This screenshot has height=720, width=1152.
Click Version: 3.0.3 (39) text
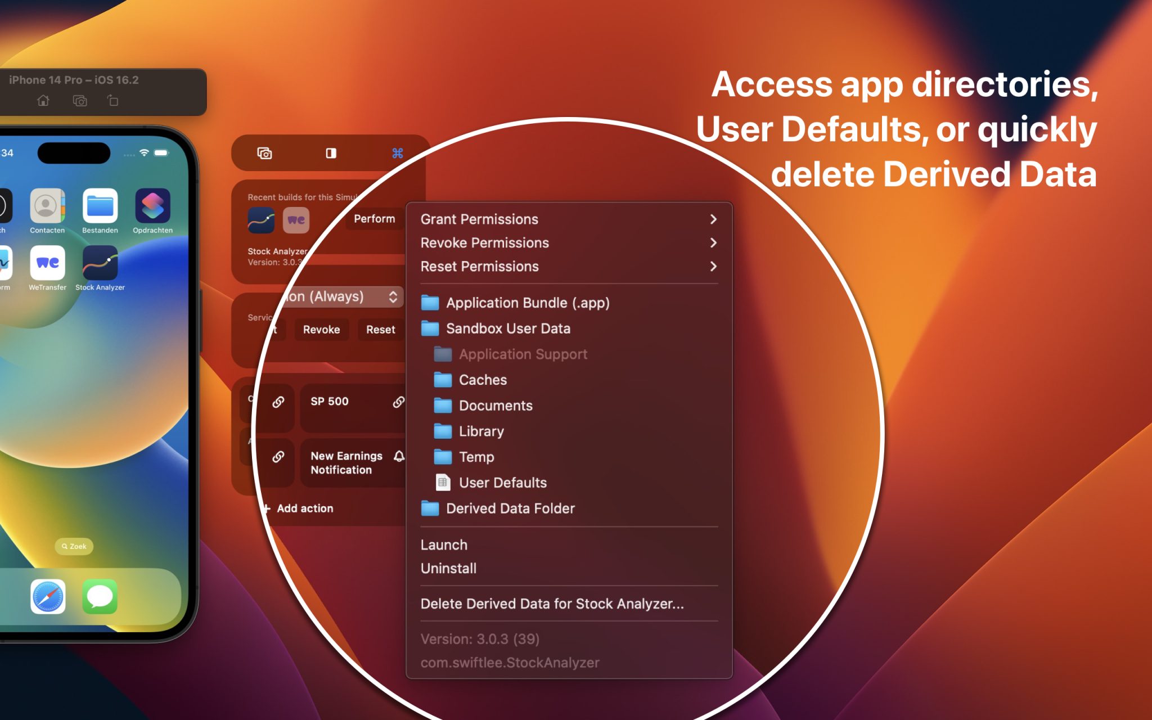pos(480,640)
